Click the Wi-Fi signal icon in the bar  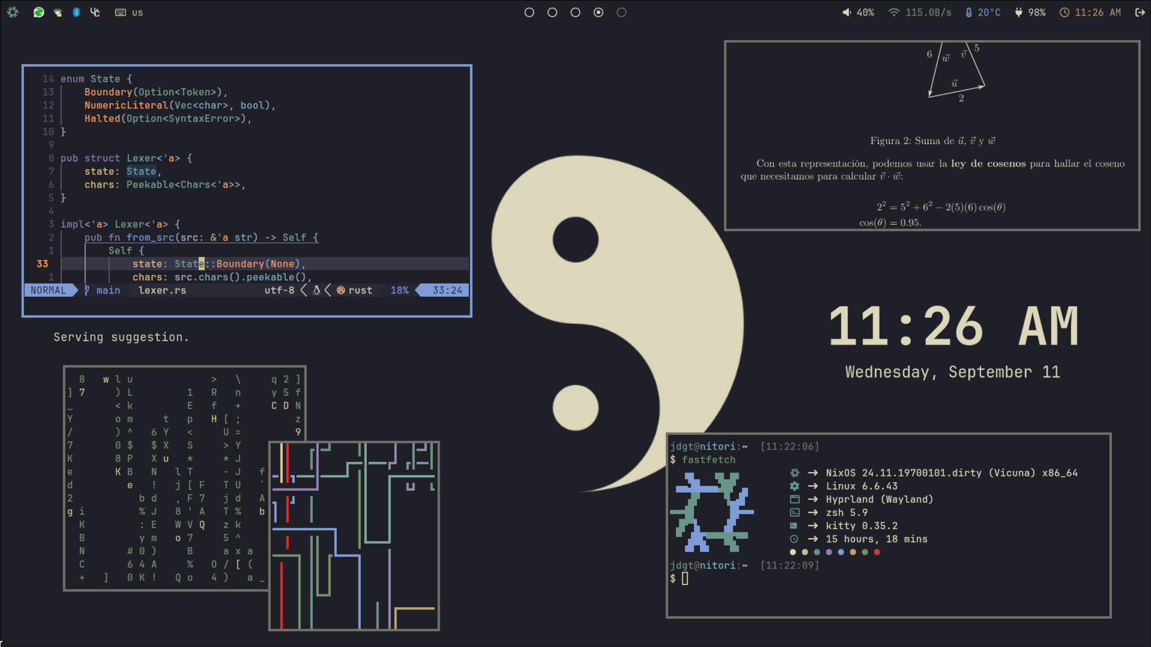click(x=894, y=12)
